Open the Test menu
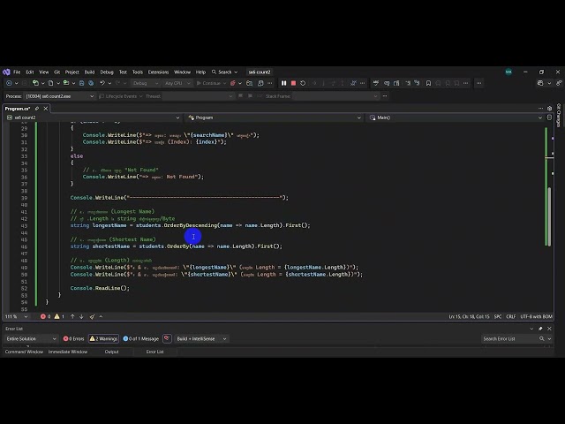 pos(123,72)
